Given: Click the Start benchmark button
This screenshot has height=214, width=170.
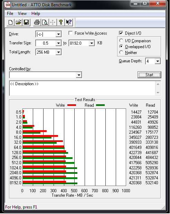Looking at the screenshot, I should 149,75.
